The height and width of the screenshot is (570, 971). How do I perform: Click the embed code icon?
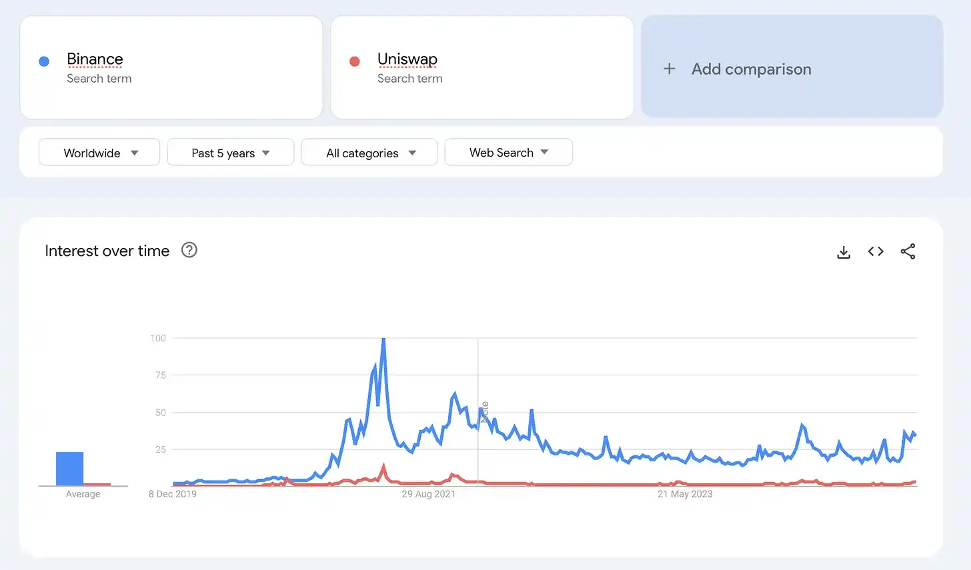coord(876,251)
